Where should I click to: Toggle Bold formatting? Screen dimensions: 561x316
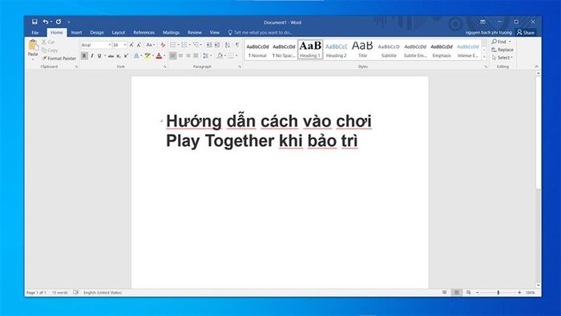tap(84, 56)
